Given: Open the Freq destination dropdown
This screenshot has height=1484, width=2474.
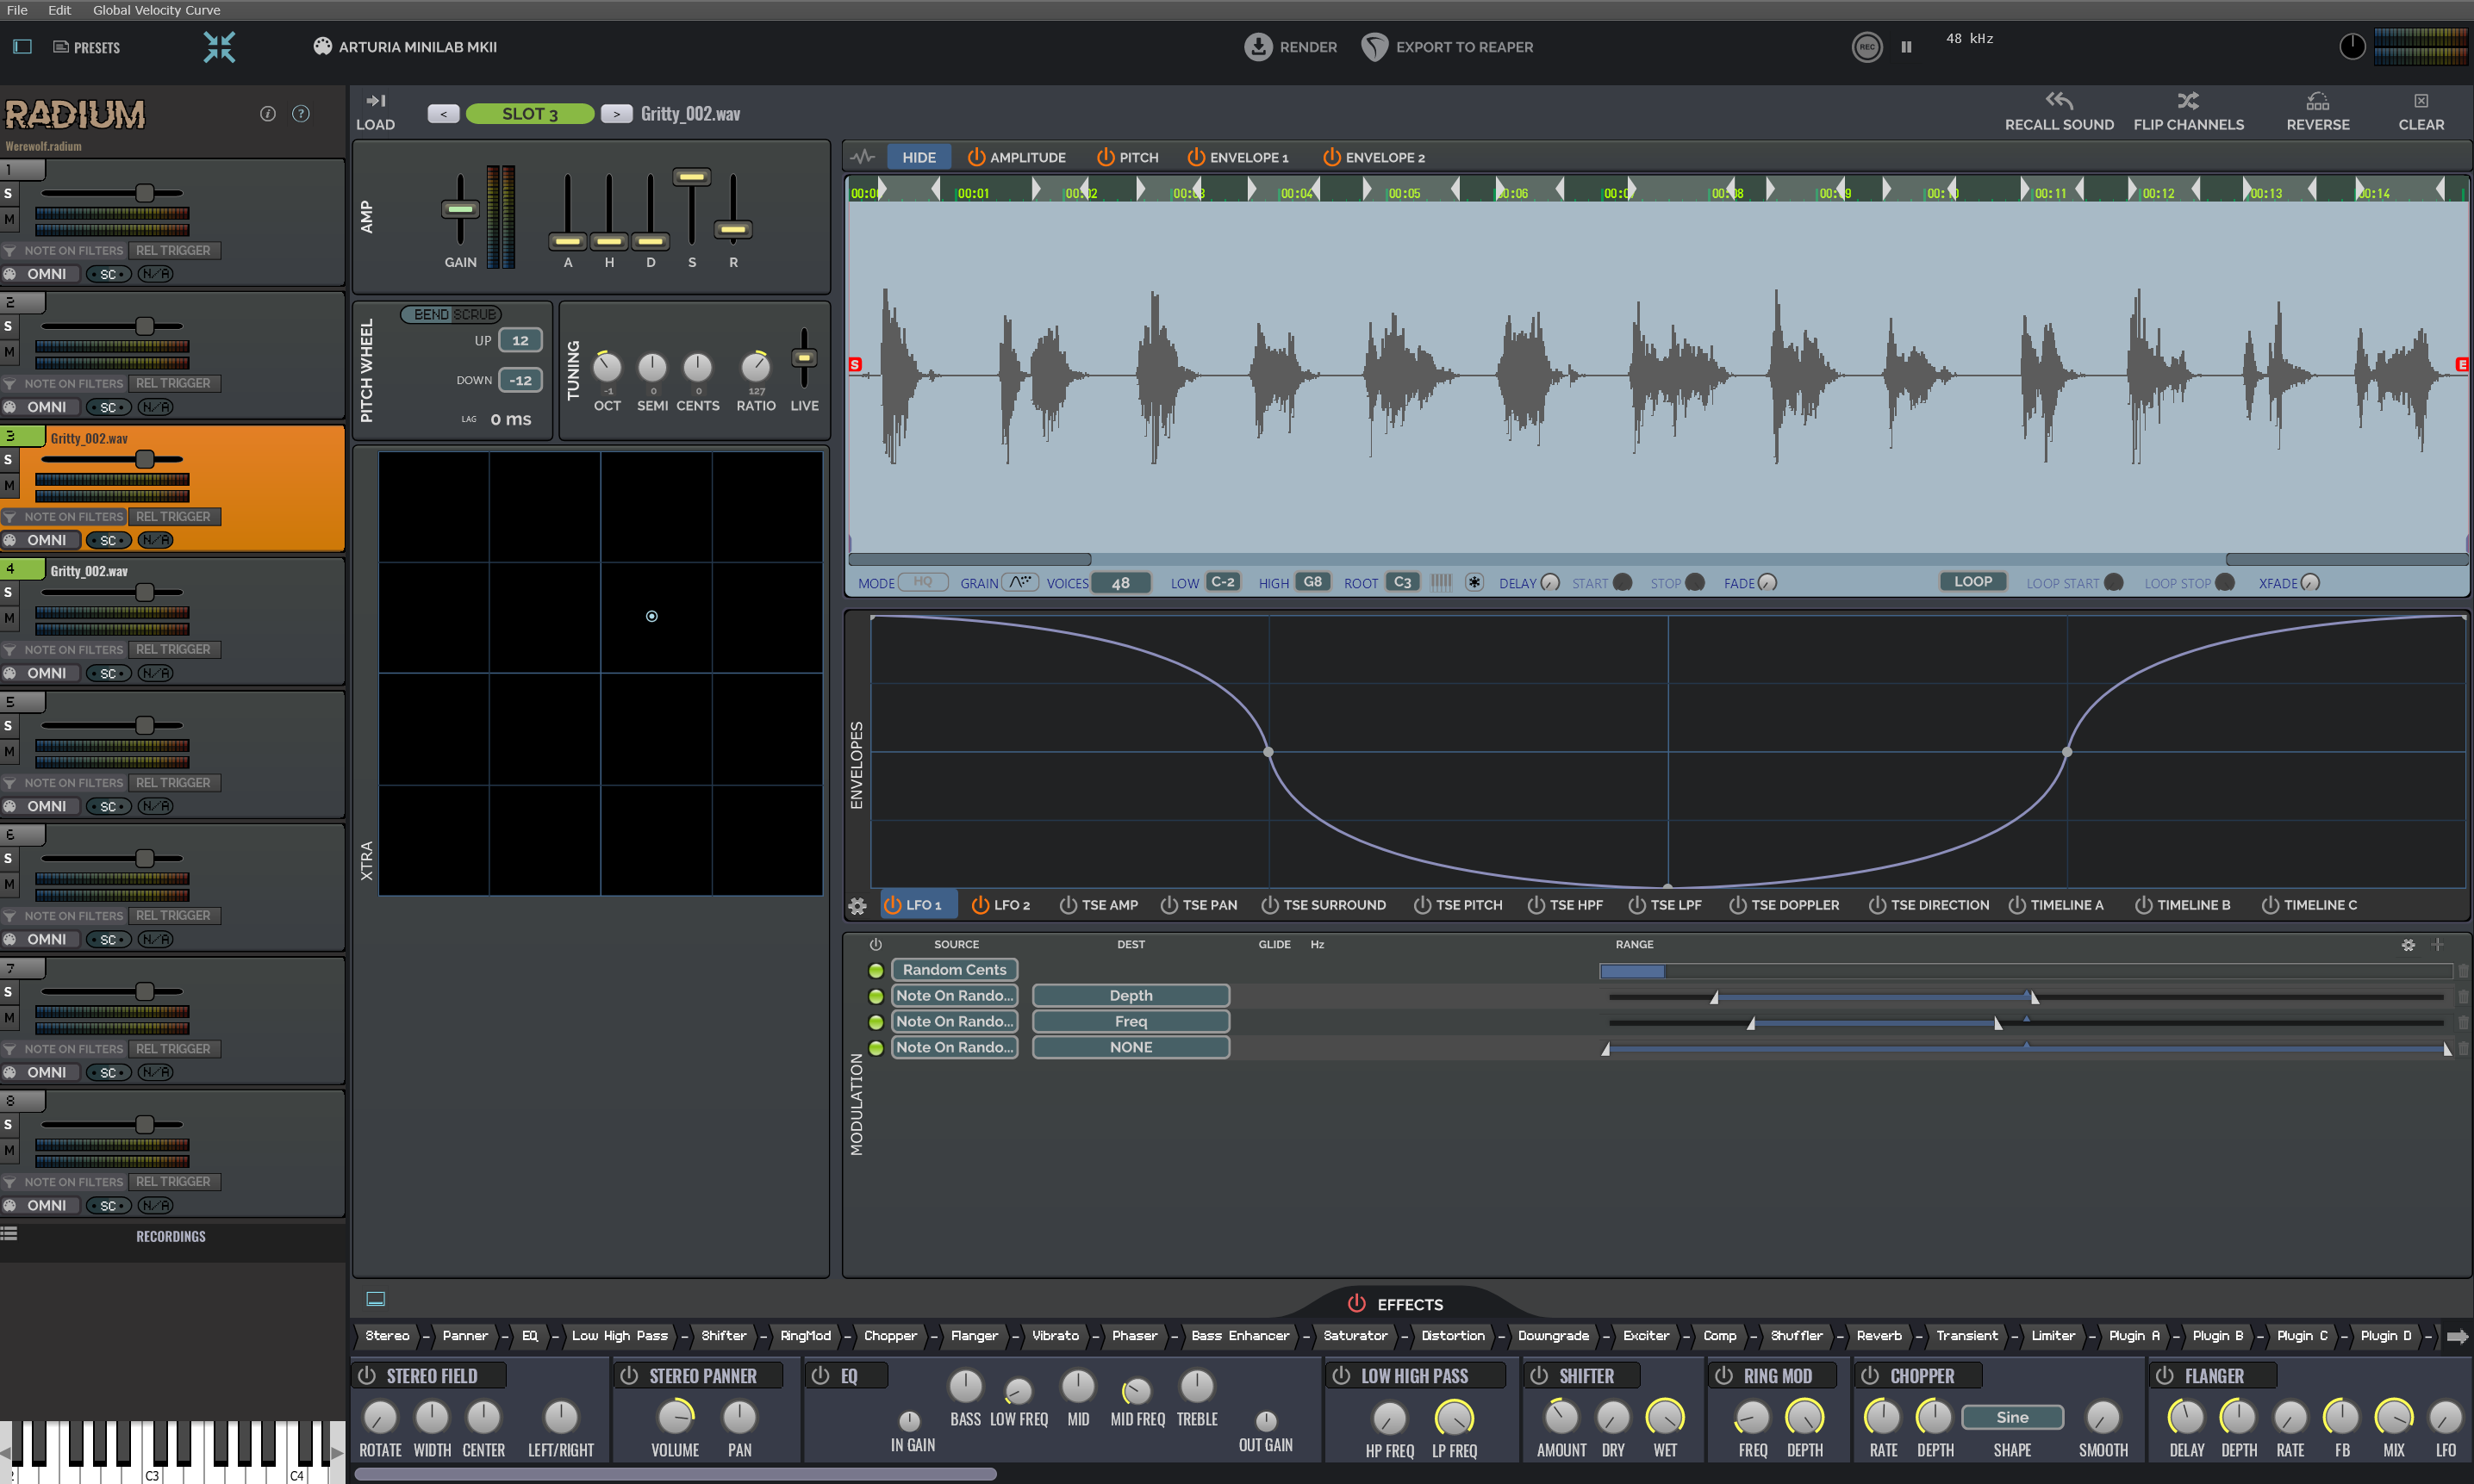Looking at the screenshot, I should [1131, 1022].
